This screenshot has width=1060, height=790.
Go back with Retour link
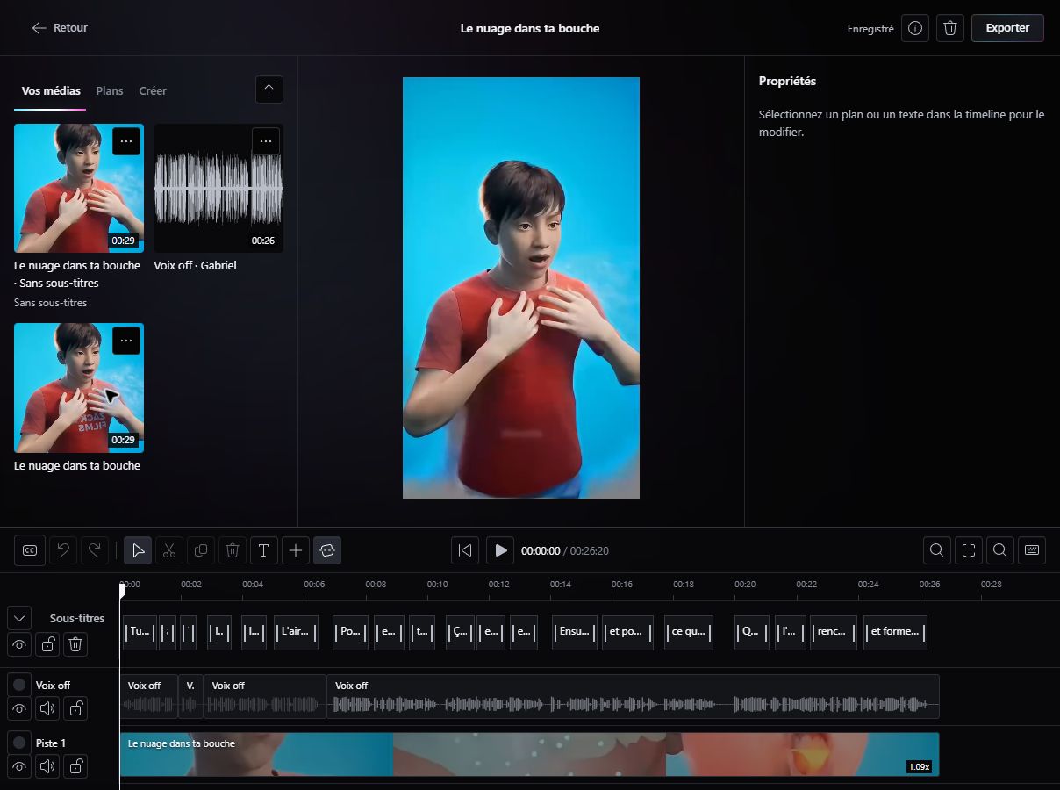point(60,28)
